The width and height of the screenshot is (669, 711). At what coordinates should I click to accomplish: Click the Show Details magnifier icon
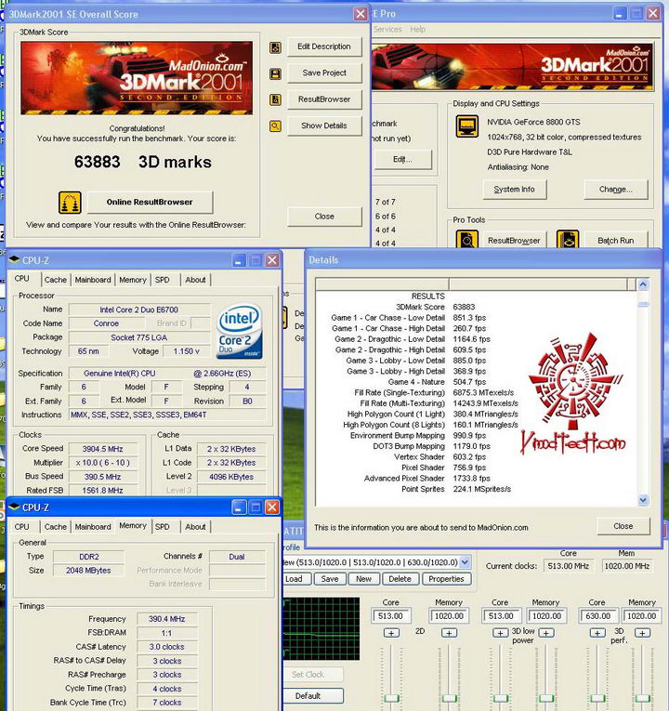(275, 126)
